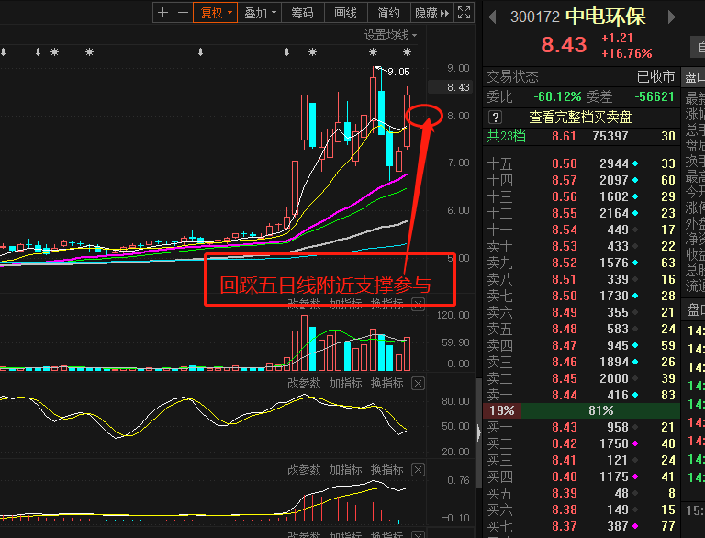The height and width of the screenshot is (538, 705).
Task: Select 买一 order row at 8.43
Action: pyautogui.click(x=581, y=427)
